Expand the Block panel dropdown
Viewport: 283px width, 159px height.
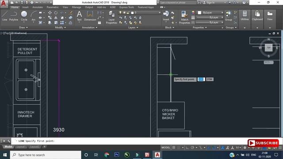(170, 27)
